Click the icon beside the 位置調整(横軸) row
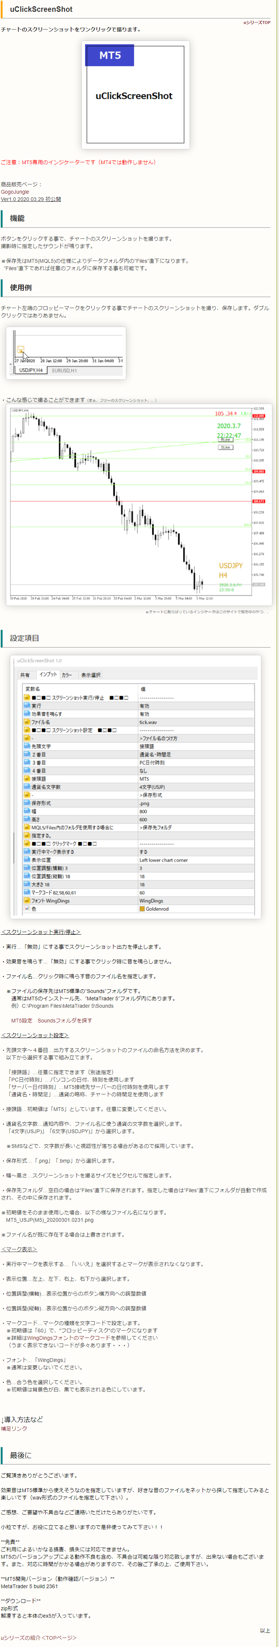Screen dimensions: 279x1647 tap(28, 868)
